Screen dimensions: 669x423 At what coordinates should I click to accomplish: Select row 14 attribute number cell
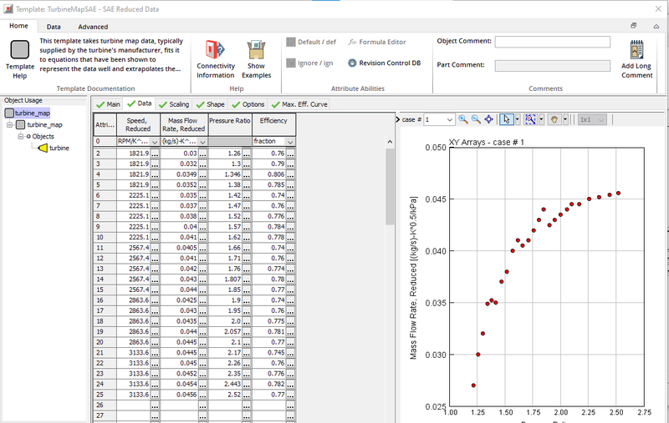tap(105, 279)
